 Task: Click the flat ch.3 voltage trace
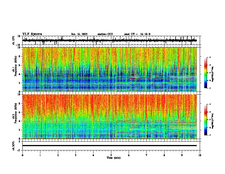pos(110,146)
